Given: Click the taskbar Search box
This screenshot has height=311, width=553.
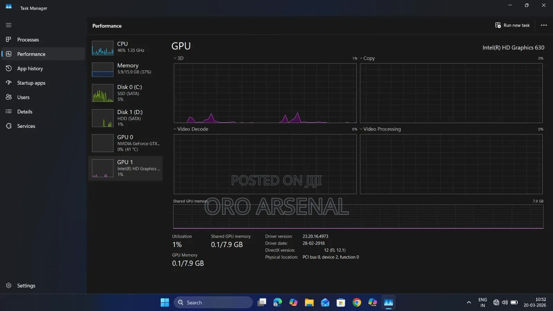Looking at the screenshot, I should tap(213, 303).
